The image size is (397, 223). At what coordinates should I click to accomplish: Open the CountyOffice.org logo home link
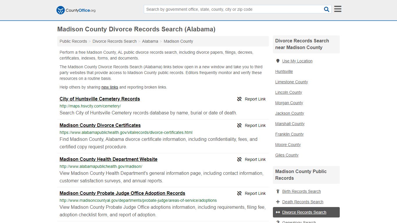[x=76, y=10]
